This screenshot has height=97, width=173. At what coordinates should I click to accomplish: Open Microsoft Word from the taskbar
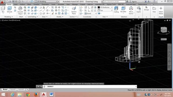[x=51, y=94]
